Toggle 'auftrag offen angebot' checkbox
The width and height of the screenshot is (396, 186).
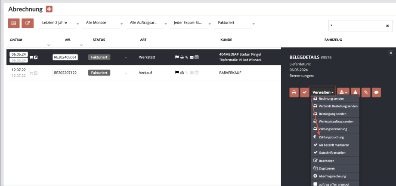click(x=315, y=184)
